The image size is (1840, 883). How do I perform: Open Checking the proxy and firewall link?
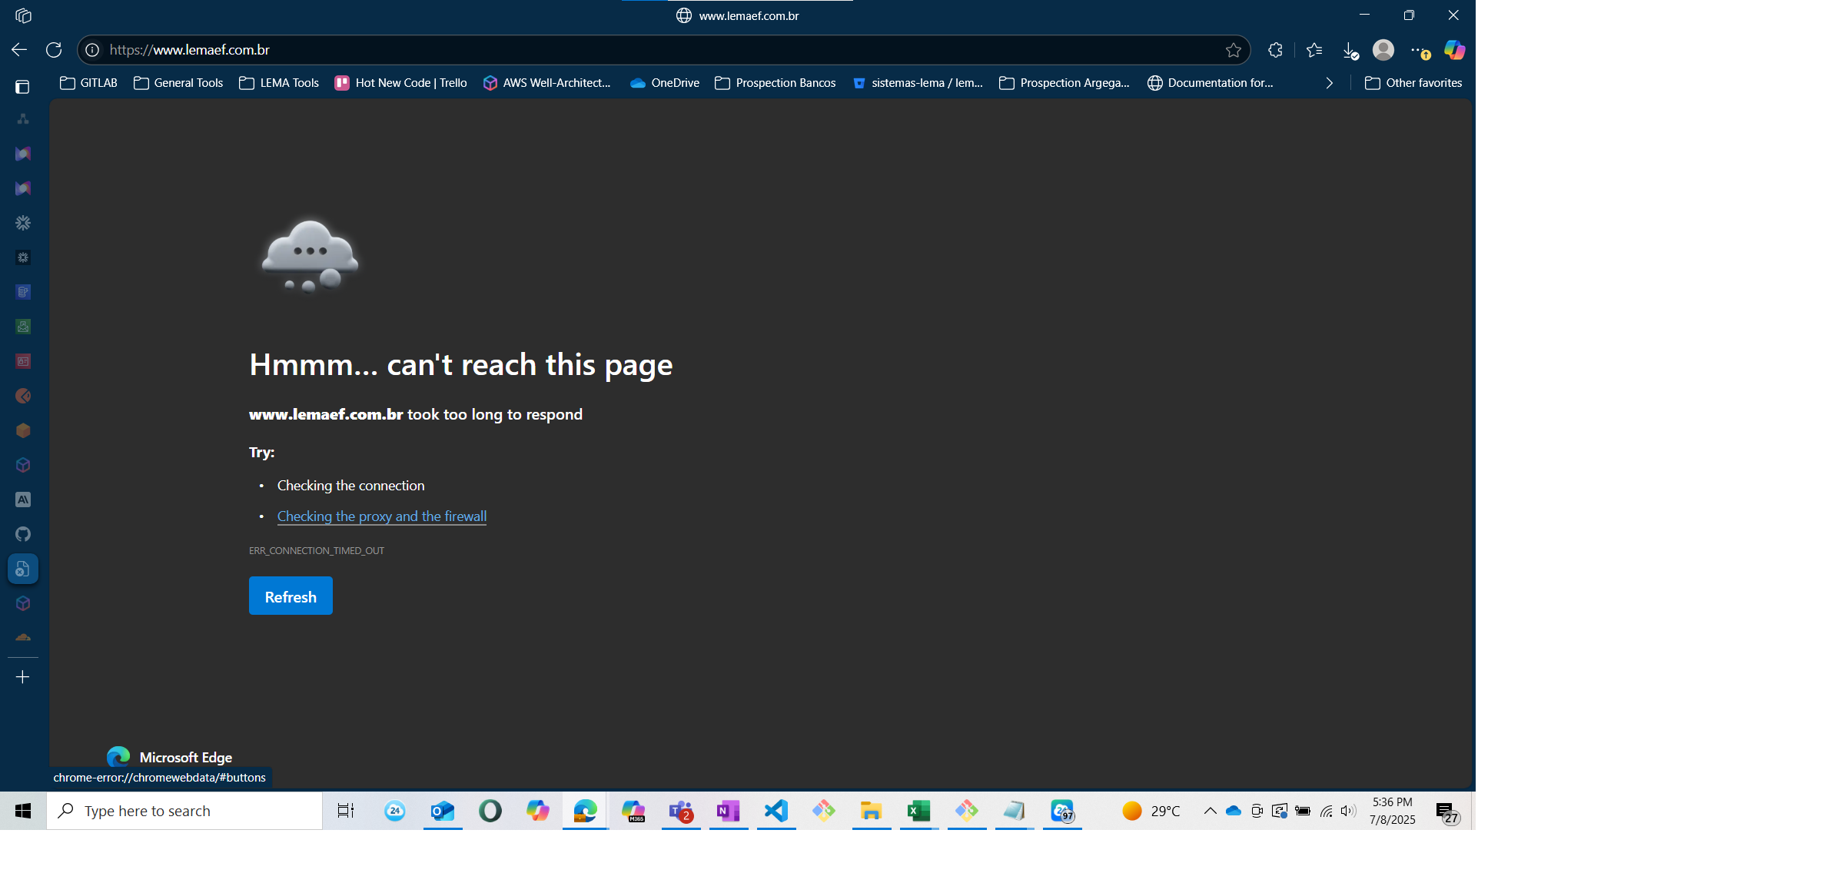pos(381,516)
